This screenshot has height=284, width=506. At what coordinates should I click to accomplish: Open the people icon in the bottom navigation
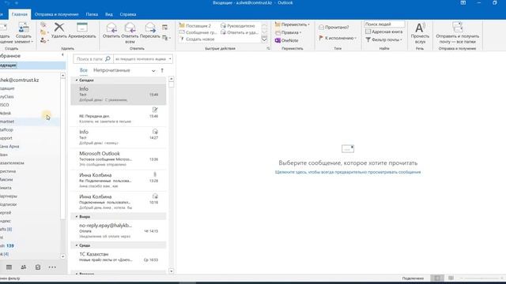[24, 267]
